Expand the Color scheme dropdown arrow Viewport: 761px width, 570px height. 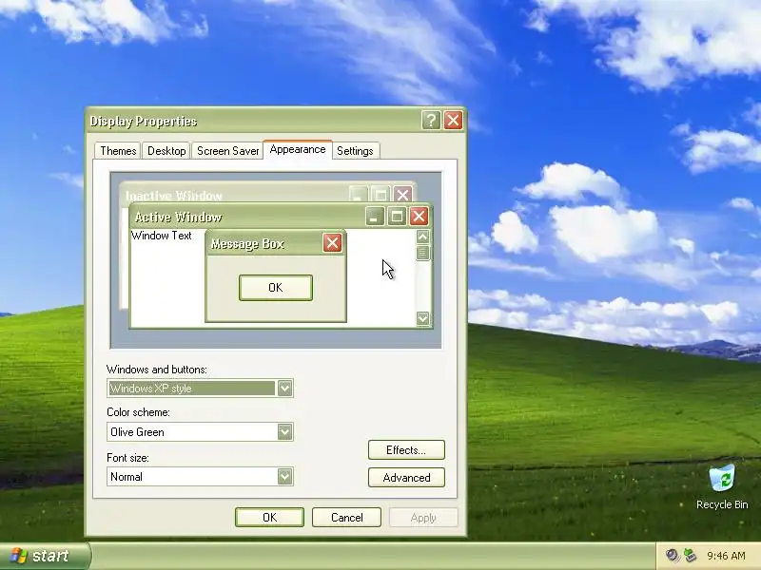[x=284, y=432]
